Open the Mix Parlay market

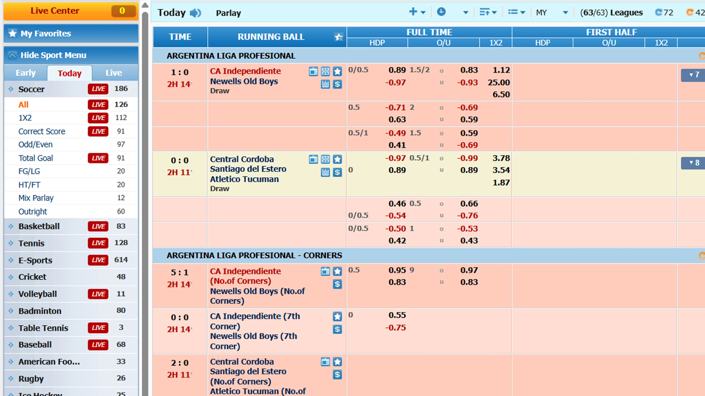click(71, 198)
